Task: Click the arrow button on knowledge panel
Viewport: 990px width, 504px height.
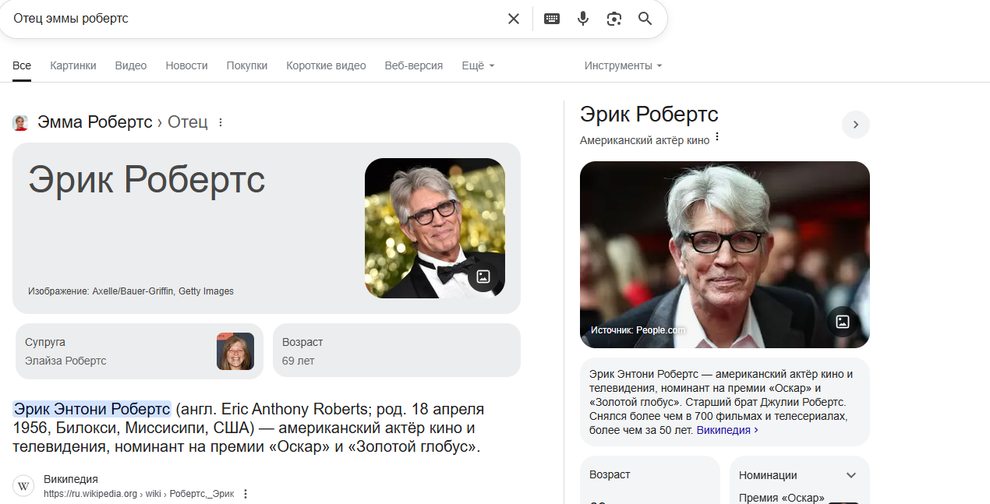Action: (x=856, y=125)
